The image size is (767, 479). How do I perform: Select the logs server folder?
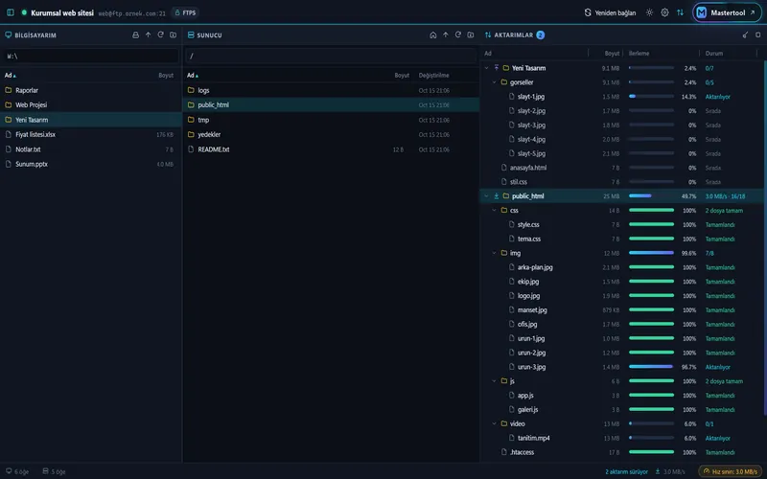(331, 90)
